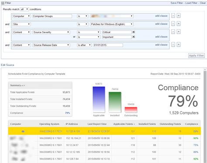The image size is (207, 163).
Task: Sort table by Last Report Time column
Action: [x=97, y=124]
